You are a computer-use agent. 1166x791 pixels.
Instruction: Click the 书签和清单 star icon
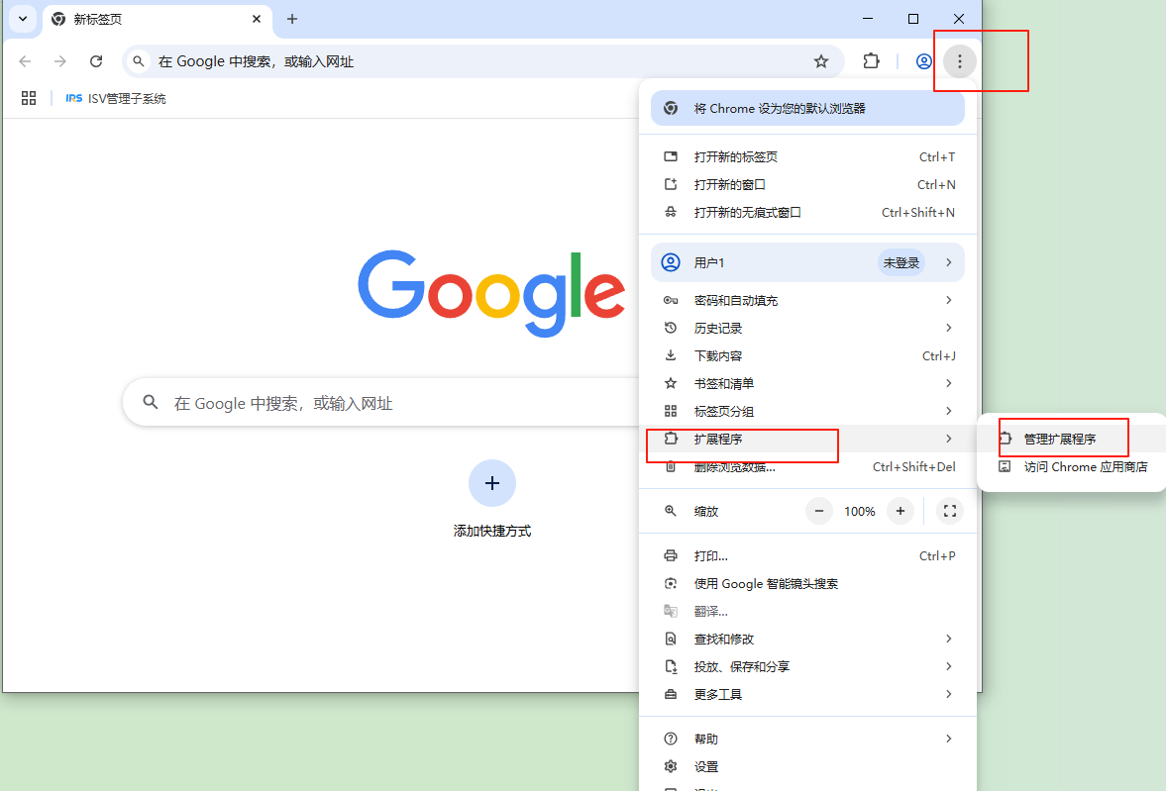[671, 383]
